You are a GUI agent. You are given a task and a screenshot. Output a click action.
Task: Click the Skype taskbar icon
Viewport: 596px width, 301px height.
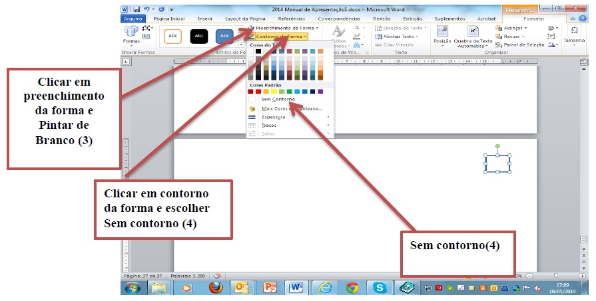point(380,288)
